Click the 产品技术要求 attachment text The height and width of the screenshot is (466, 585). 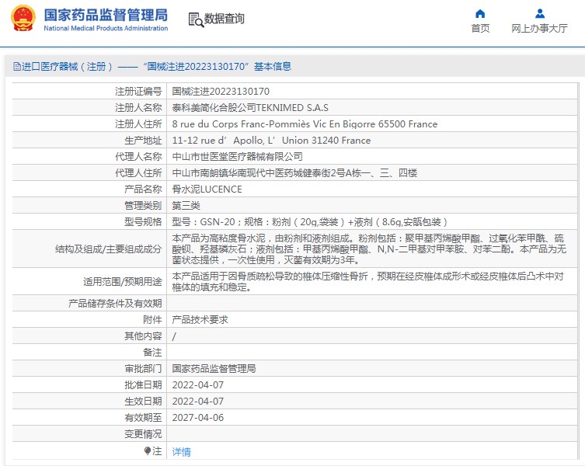(x=200, y=320)
